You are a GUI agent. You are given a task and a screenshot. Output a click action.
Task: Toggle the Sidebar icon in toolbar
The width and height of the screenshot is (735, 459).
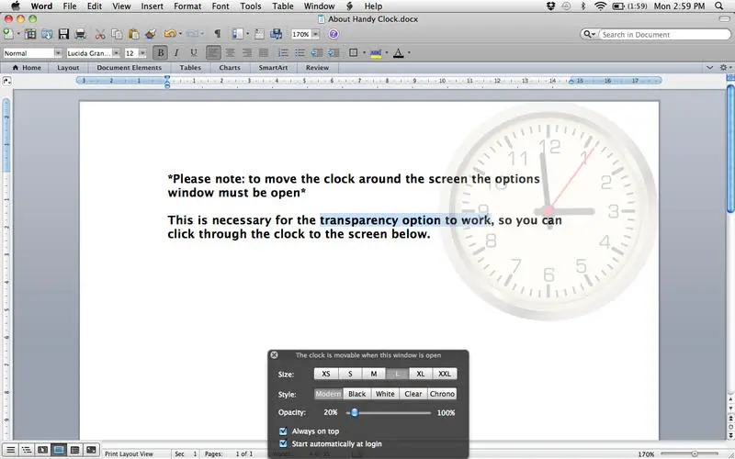(x=237, y=34)
